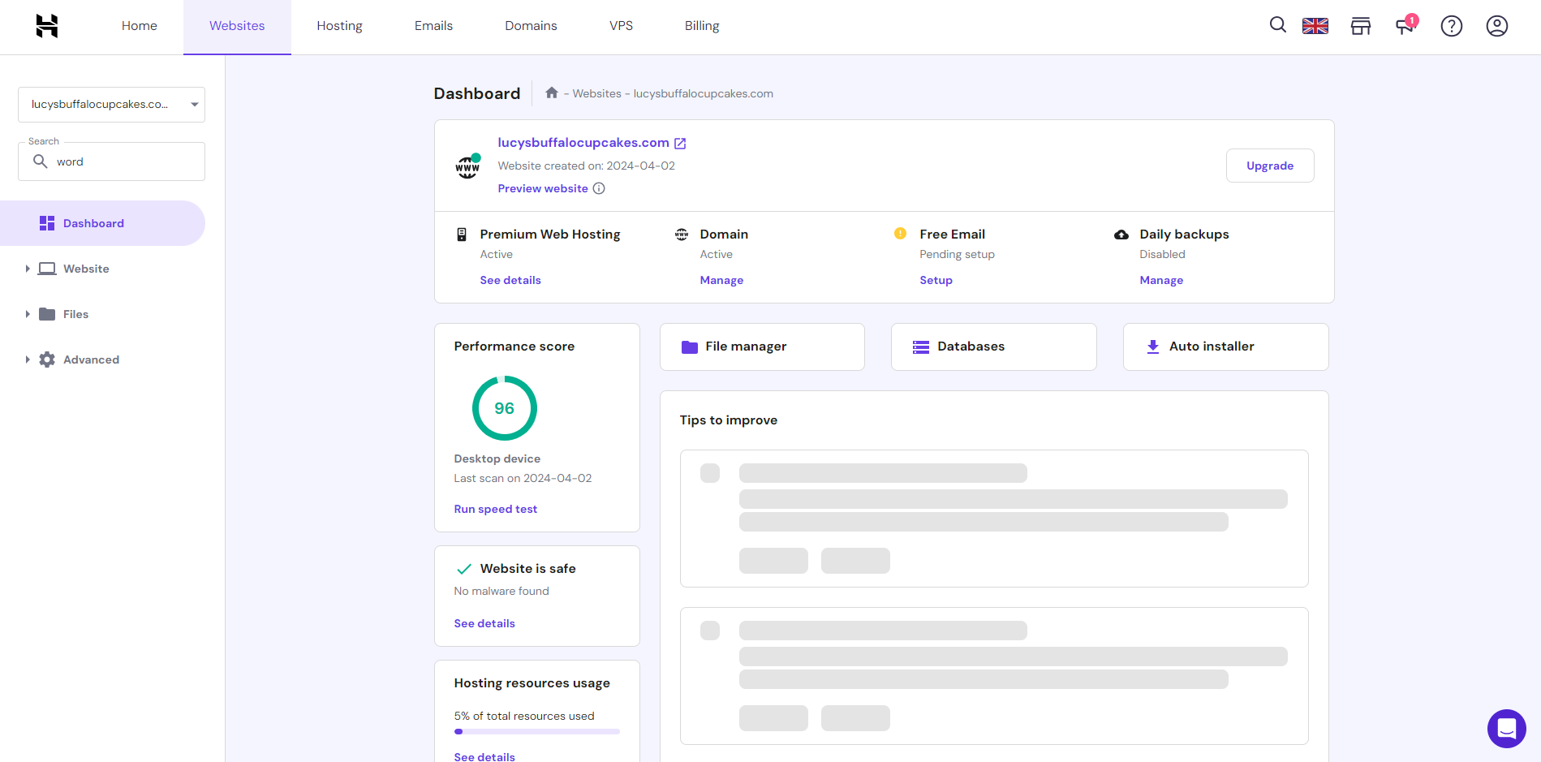
Task: Open the File manager card
Action: tap(762, 347)
